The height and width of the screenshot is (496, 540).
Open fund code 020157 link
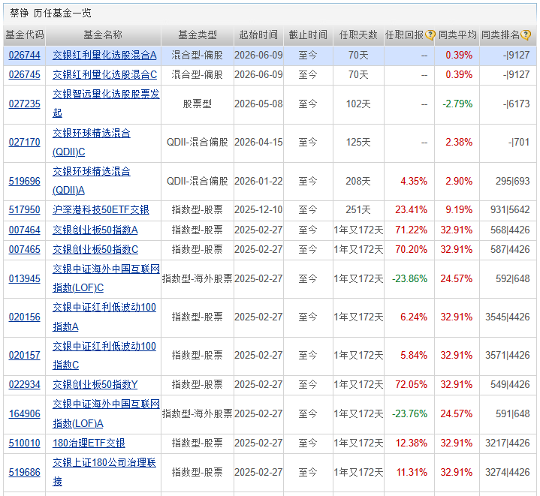(25, 355)
